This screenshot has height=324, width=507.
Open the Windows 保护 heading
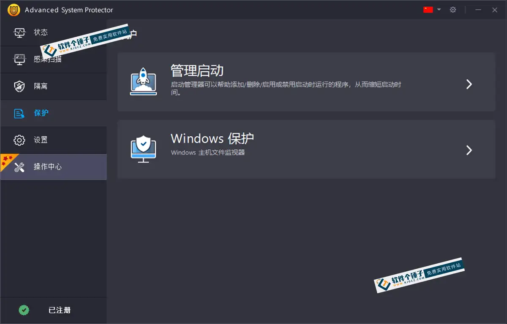coord(212,138)
